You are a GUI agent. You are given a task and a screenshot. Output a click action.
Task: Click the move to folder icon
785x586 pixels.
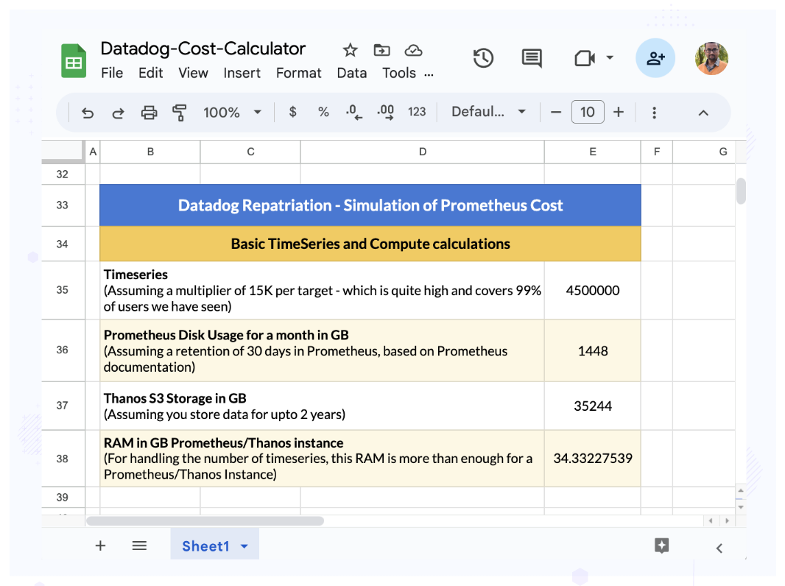coord(381,50)
